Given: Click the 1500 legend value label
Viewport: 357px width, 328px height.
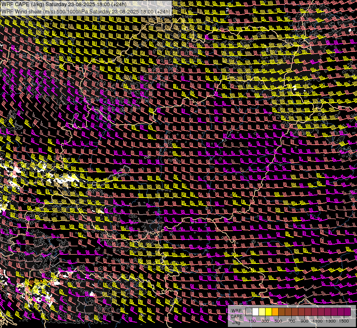Looking at the screenshot, I should pyautogui.click(x=344, y=321).
